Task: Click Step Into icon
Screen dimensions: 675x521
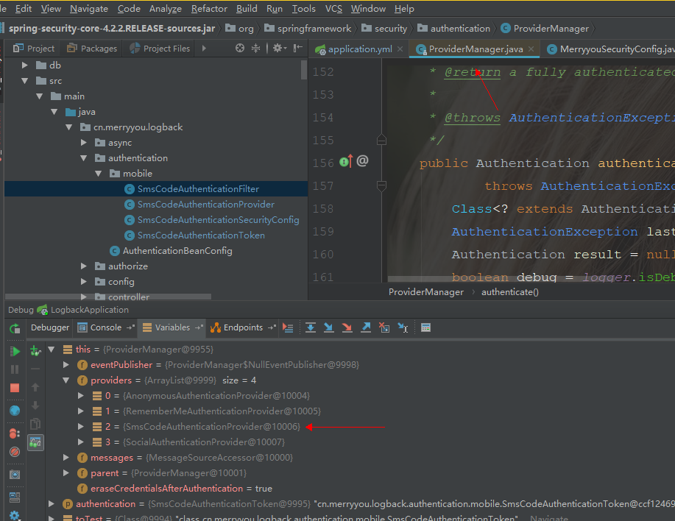Action: (328, 327)
